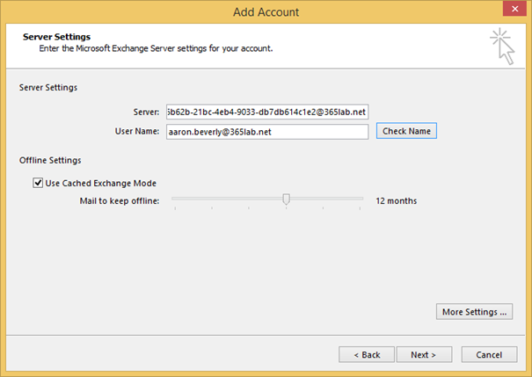The height and width of the screenshot is (377, 532).
Task: Proceed by clicking Next
Action: pos(423,354)
